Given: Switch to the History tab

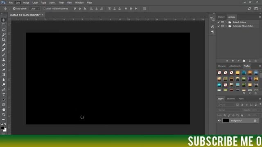Looking at the screenshot, I should pyautogui.click(x=221, y=17).
